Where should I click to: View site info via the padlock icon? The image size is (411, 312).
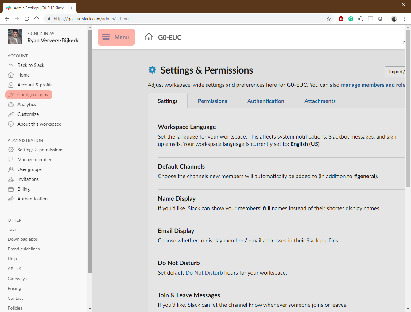[x=48, y=19]
